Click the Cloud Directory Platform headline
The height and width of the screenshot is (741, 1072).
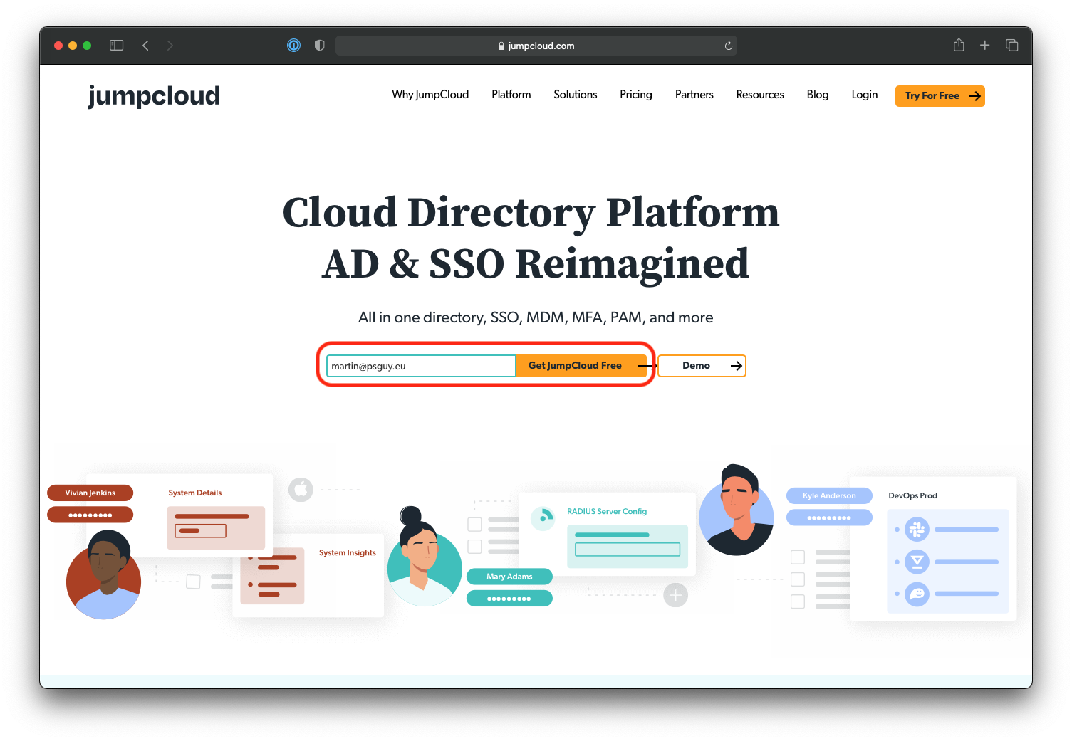531,213
